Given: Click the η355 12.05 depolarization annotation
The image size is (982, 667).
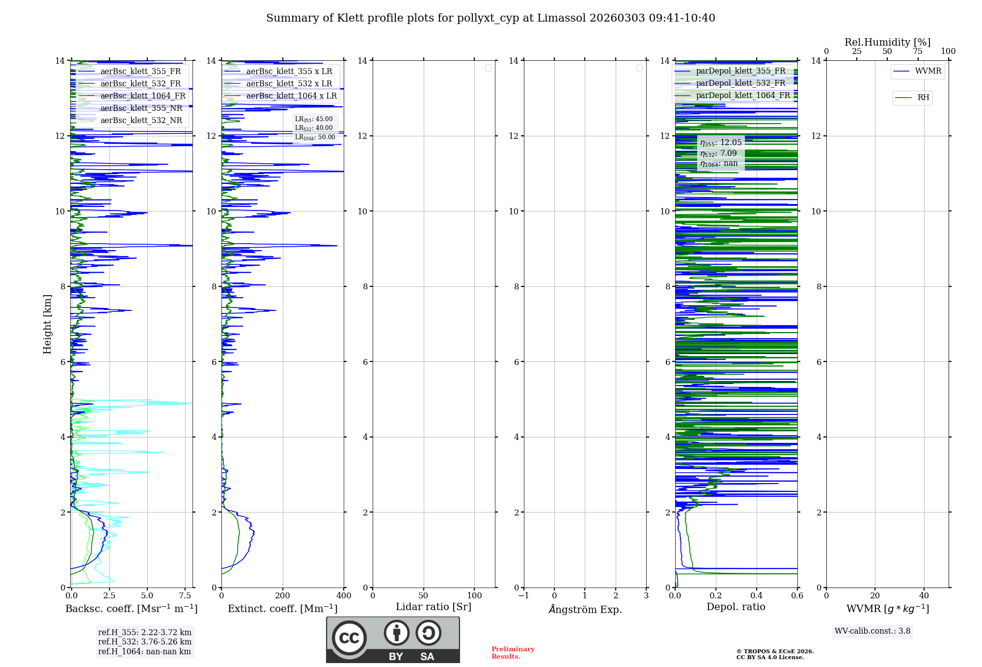Looking at the screenshot, I should pyautogui.click(x=721, y=143).
